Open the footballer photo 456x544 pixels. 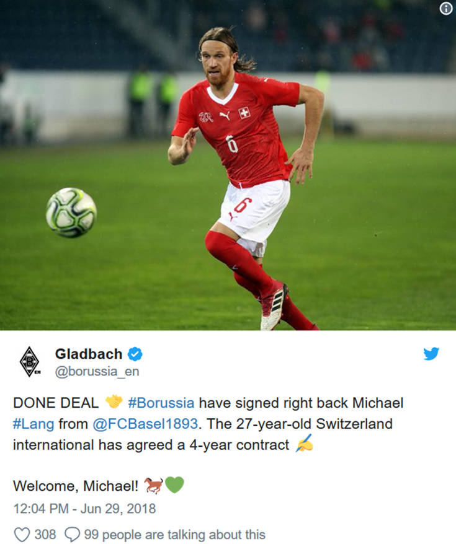click(228, 165)
